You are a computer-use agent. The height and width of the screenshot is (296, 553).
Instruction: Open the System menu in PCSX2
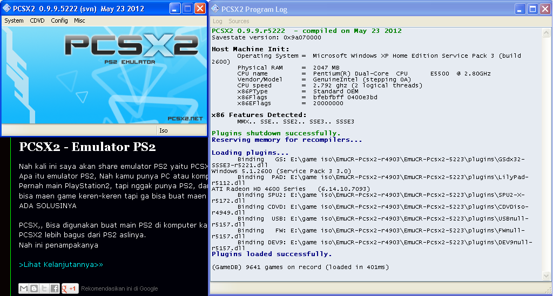coord(14,21)
